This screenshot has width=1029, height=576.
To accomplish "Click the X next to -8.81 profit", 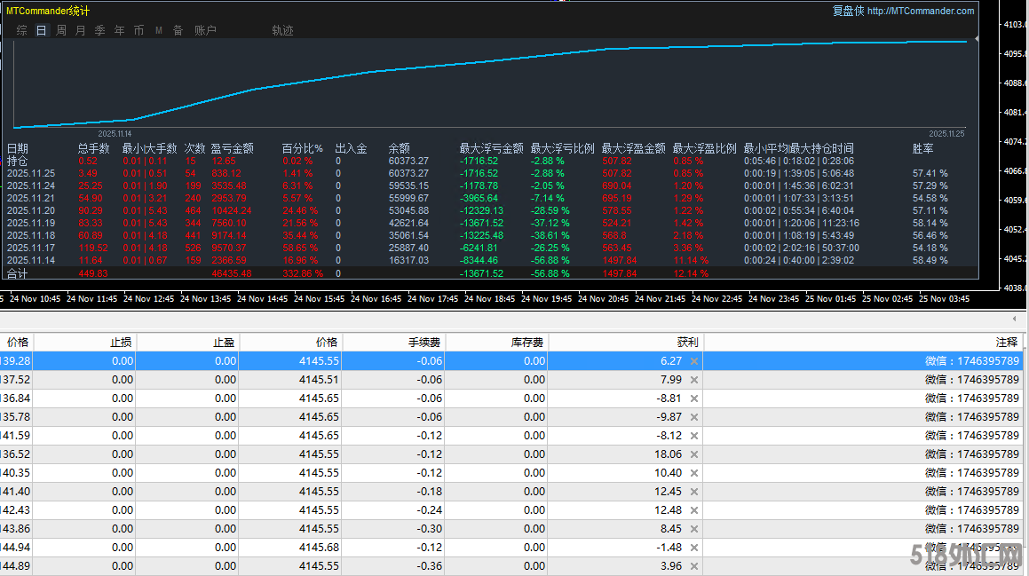I will (x=694, y=398).
